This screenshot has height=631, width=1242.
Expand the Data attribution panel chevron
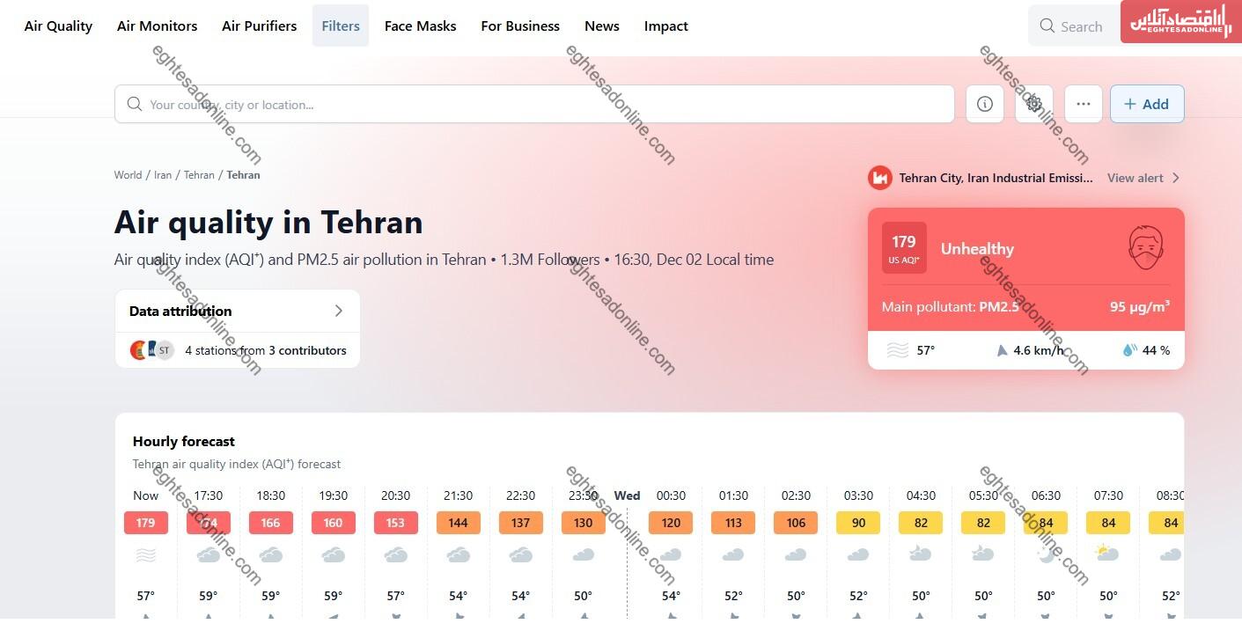[x=338, y=311]
